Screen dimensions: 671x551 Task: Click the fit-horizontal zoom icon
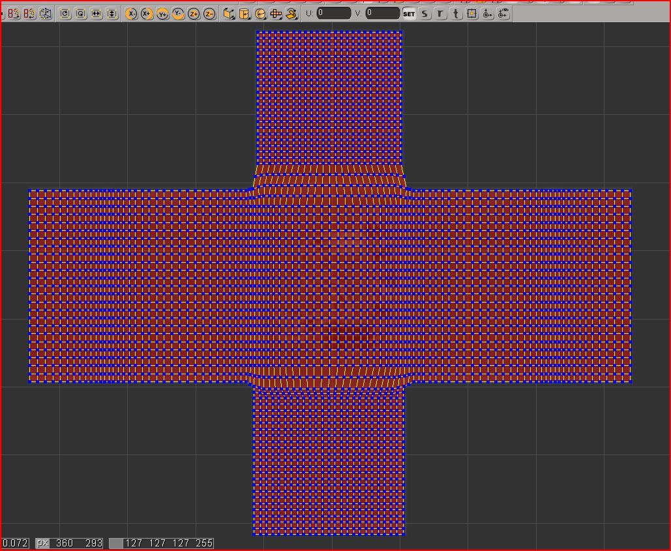point(95,12)
